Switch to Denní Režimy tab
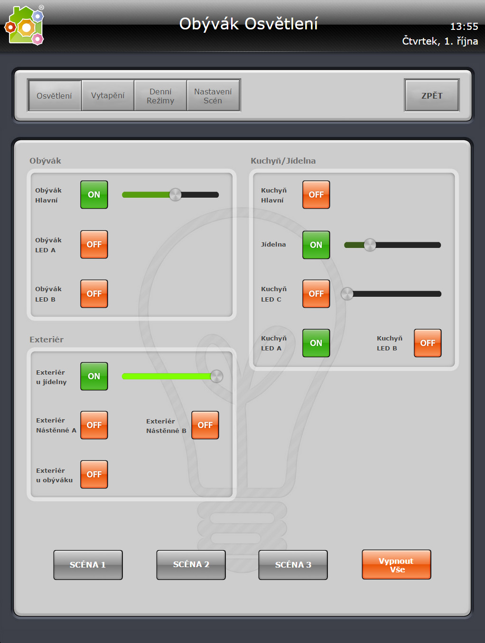 [x=160, y=95]
